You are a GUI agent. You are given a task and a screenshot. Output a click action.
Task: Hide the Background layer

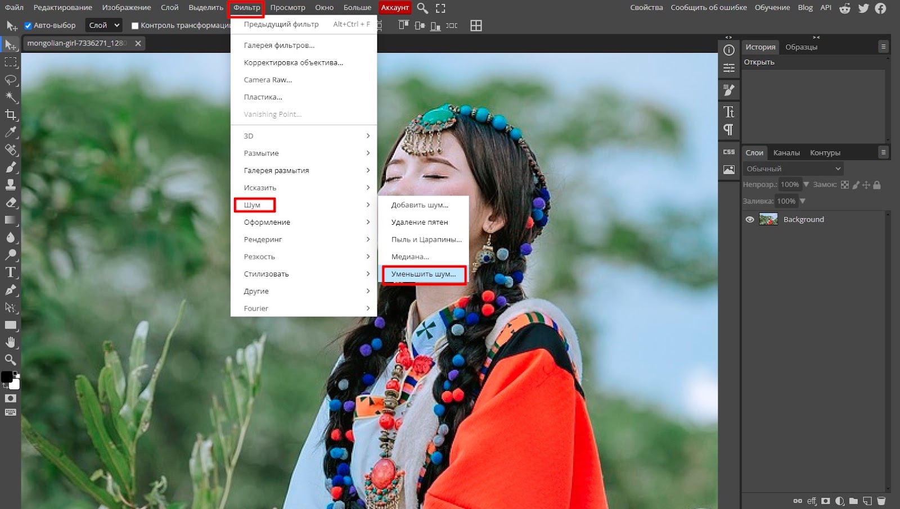(749, 219)
